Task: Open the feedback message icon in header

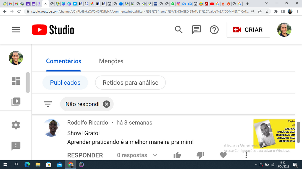Action: [196, 30]
